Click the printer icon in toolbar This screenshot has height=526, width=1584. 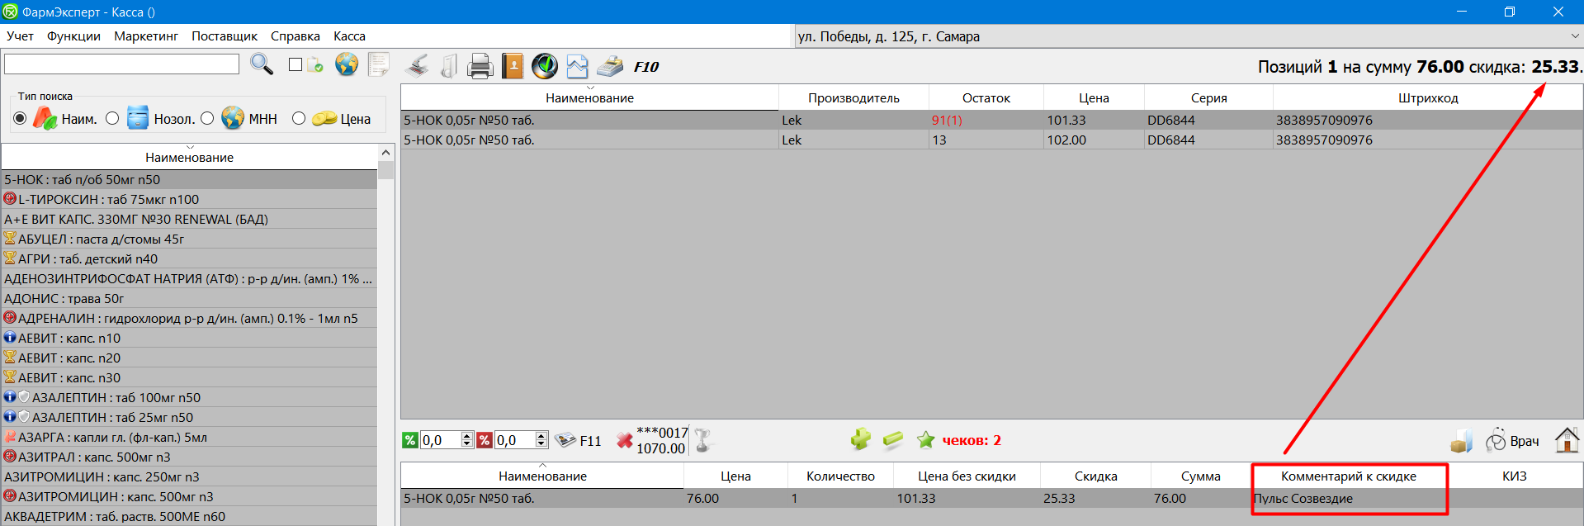pos(480,66)
